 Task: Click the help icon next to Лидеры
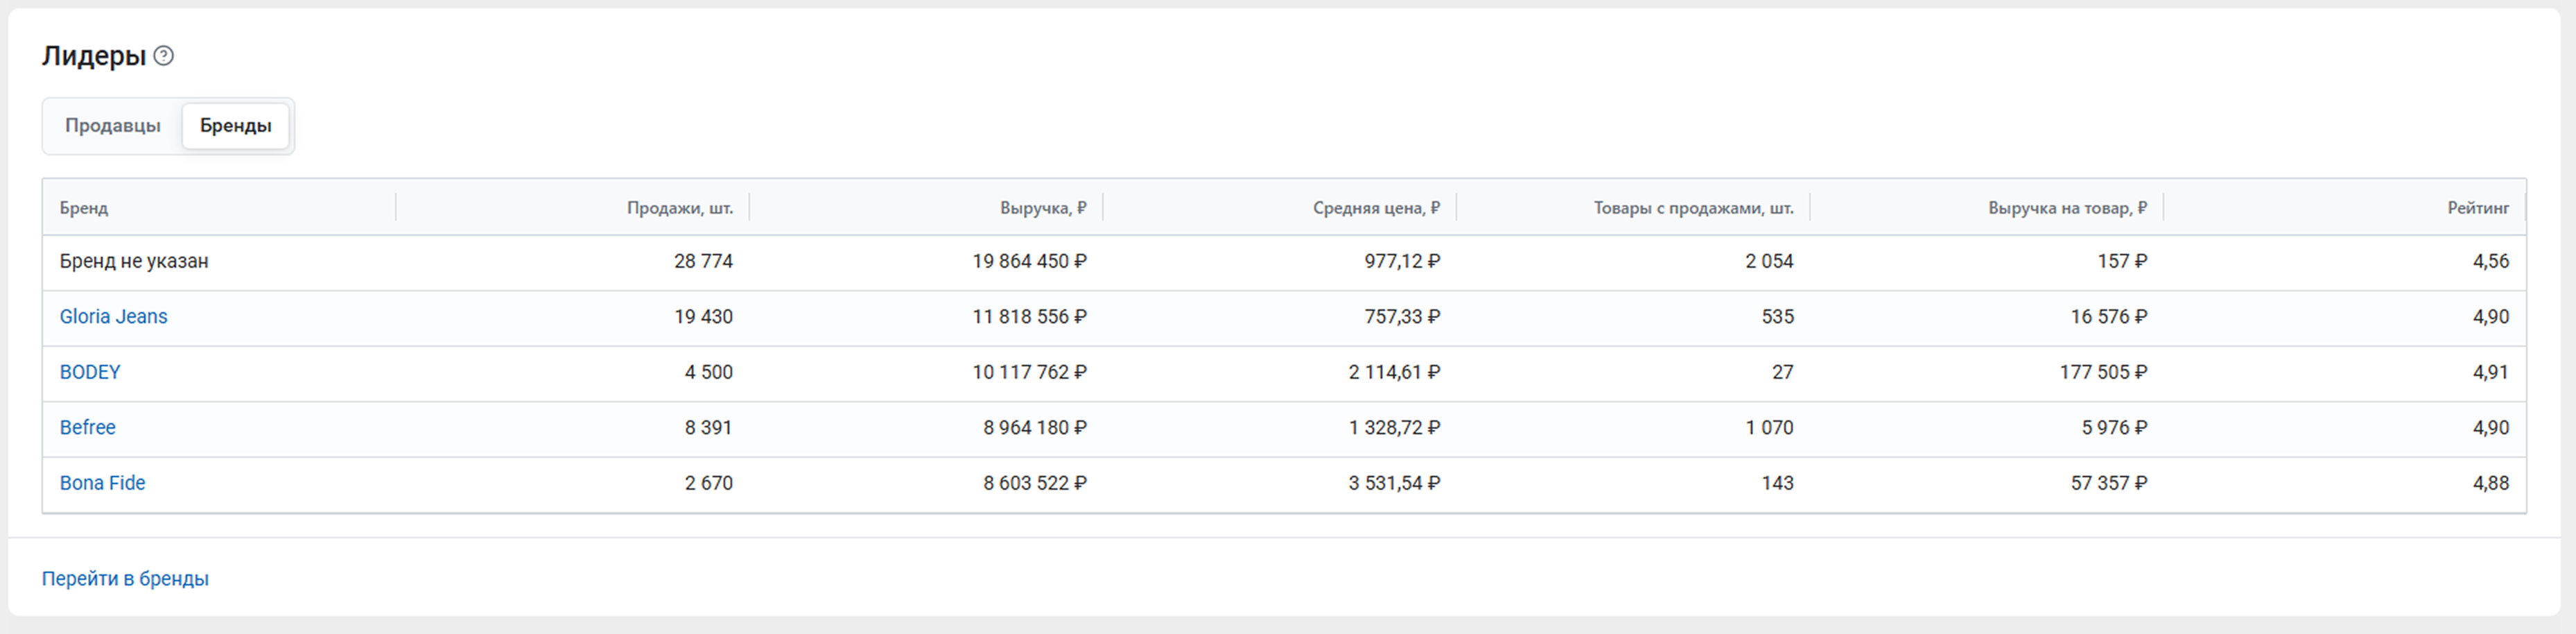(x=164, y=56)
